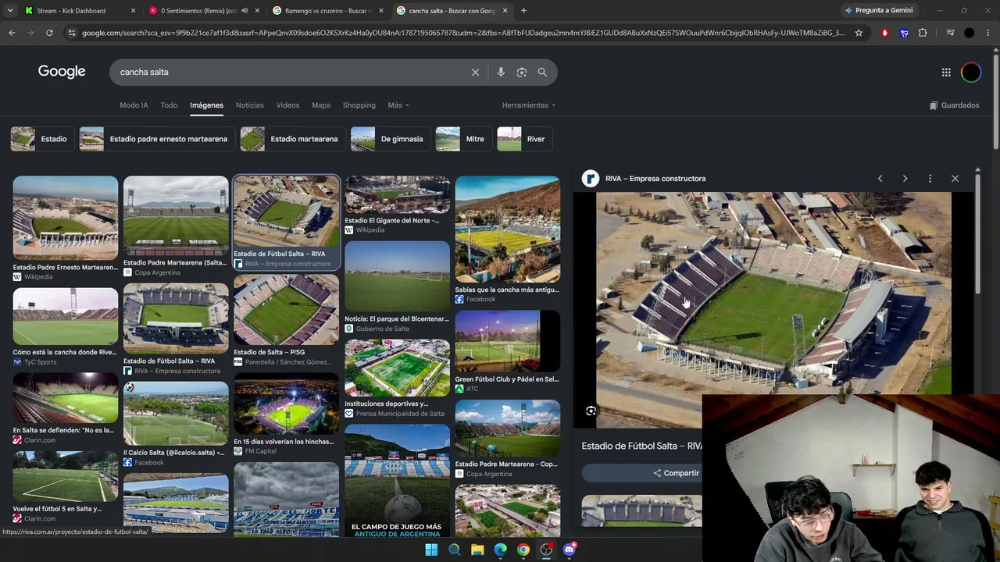The image size is (1000, 562).
Task: Reload the current page
Action: (49, 33)
